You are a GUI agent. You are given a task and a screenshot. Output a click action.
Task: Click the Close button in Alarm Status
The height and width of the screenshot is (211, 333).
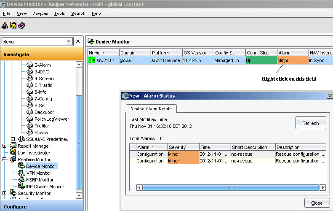click(317, 203)
